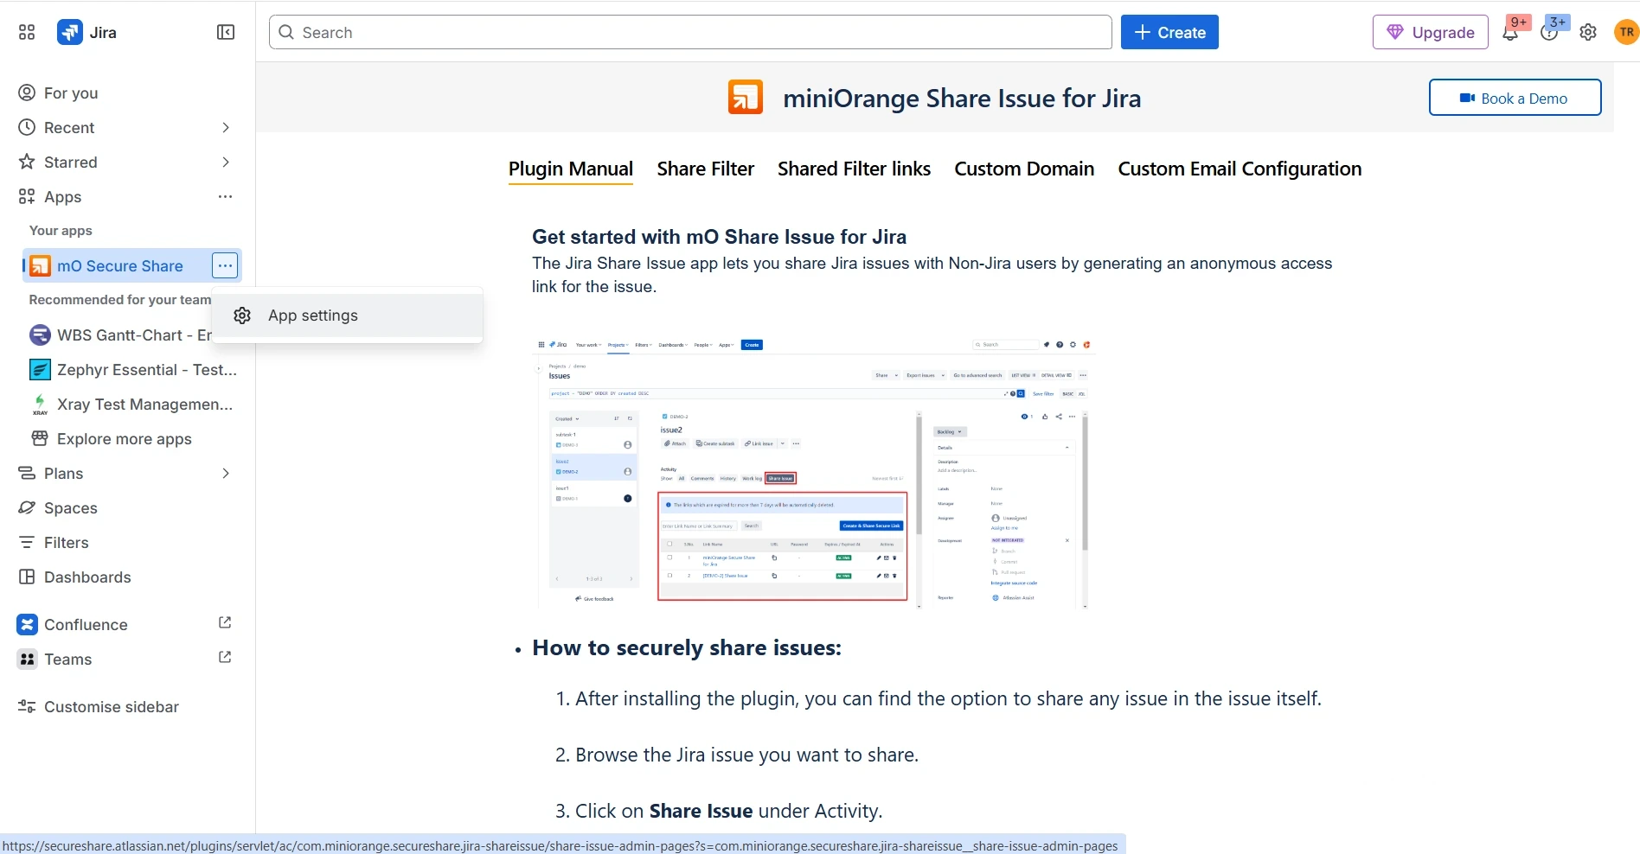Image resolution: width=1640 pixels, height=854 pixels.
Task: Open the Custom Domain tab
Action: click(x=1024, y=169)
